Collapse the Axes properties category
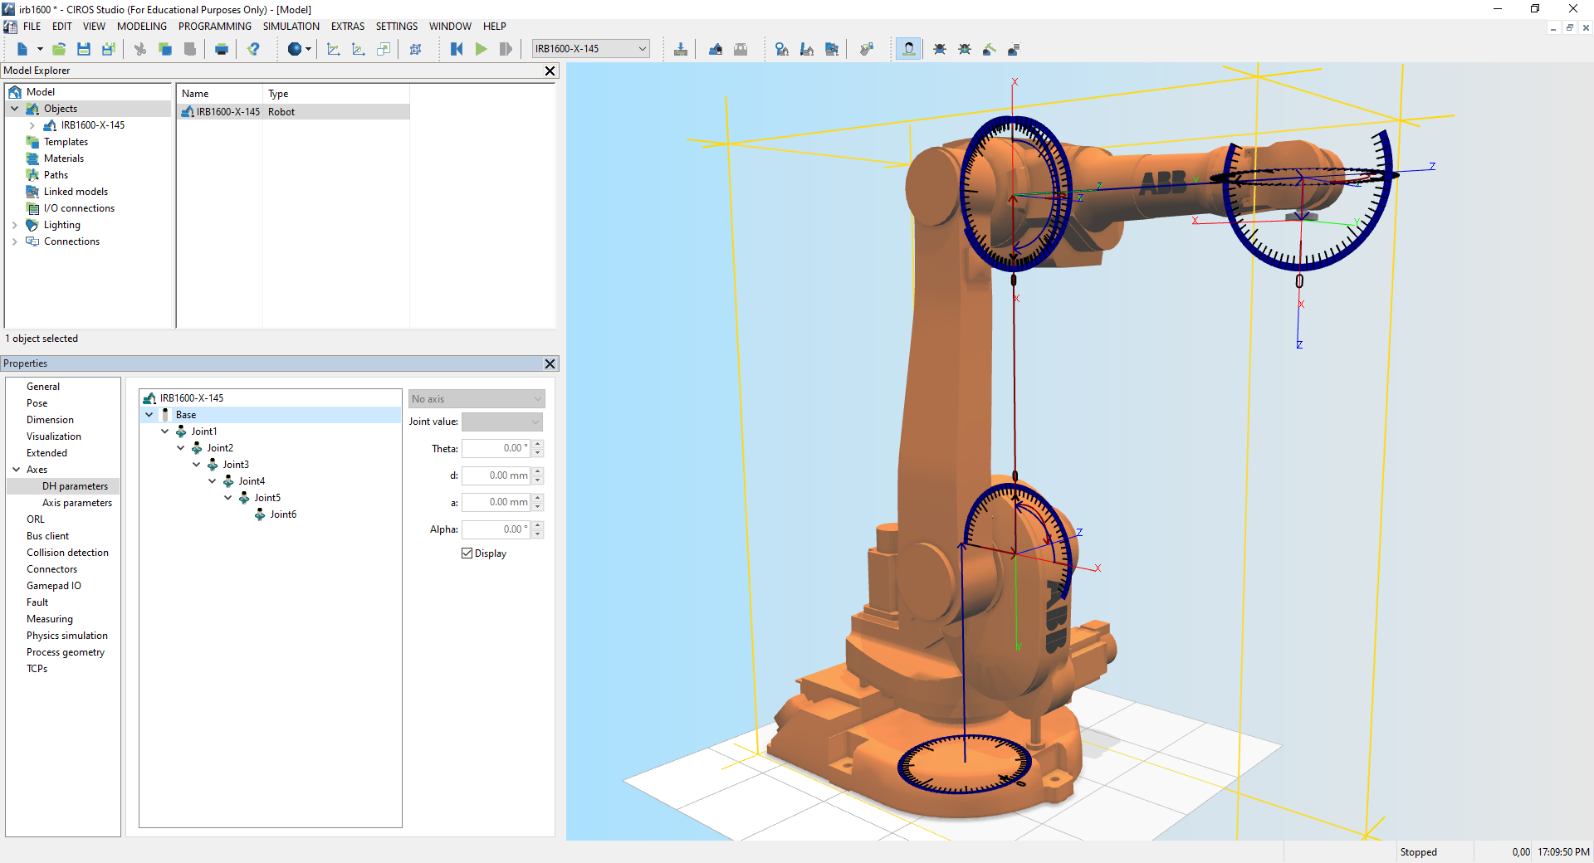1594x863 pixels. coord(16,470)
